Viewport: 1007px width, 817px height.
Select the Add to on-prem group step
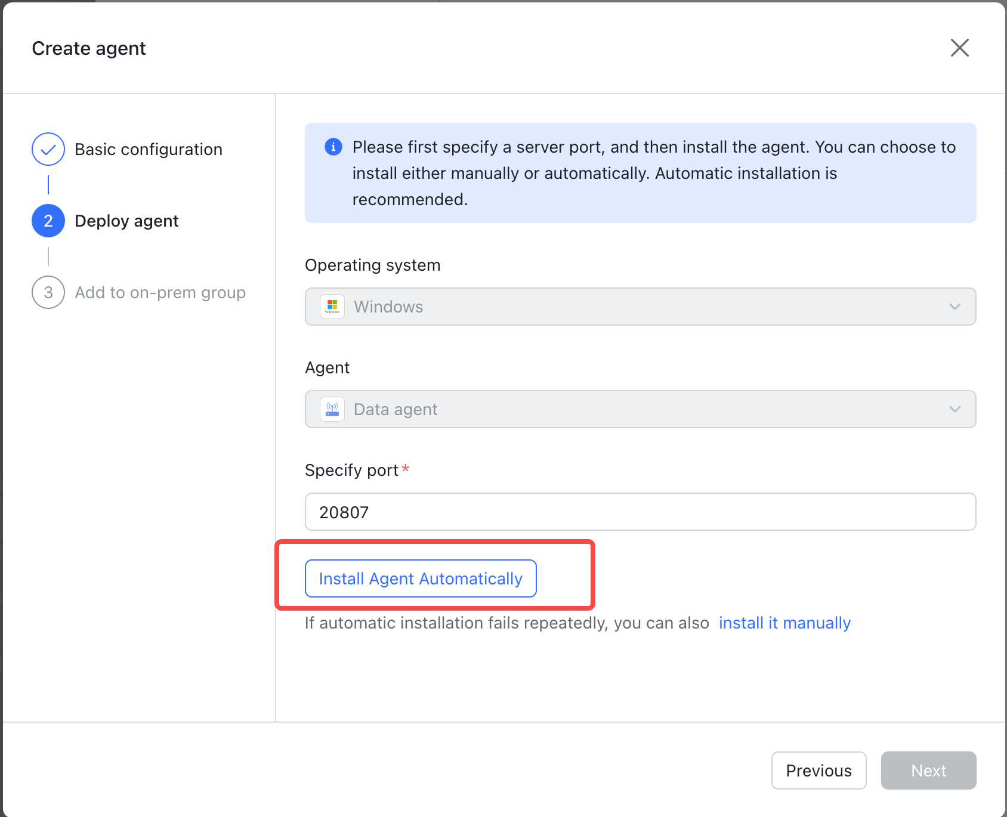tap(160, 292)
